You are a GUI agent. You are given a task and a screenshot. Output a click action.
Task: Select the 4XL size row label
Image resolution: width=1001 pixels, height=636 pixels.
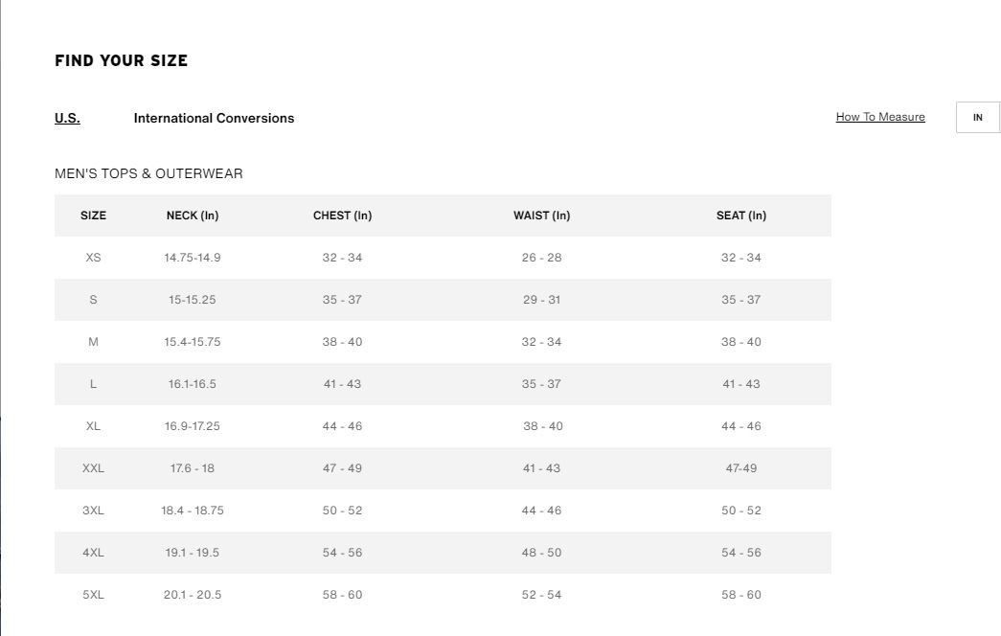pyautogui.click(x=93, y=553)
